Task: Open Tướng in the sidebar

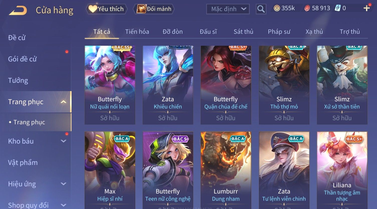Action: point(18,80)
